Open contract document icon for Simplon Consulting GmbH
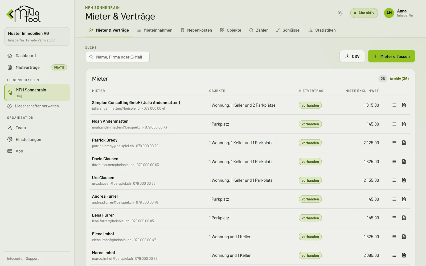Image resolution: width=426 pixels, height=266 pixels. tap(404, 105)
